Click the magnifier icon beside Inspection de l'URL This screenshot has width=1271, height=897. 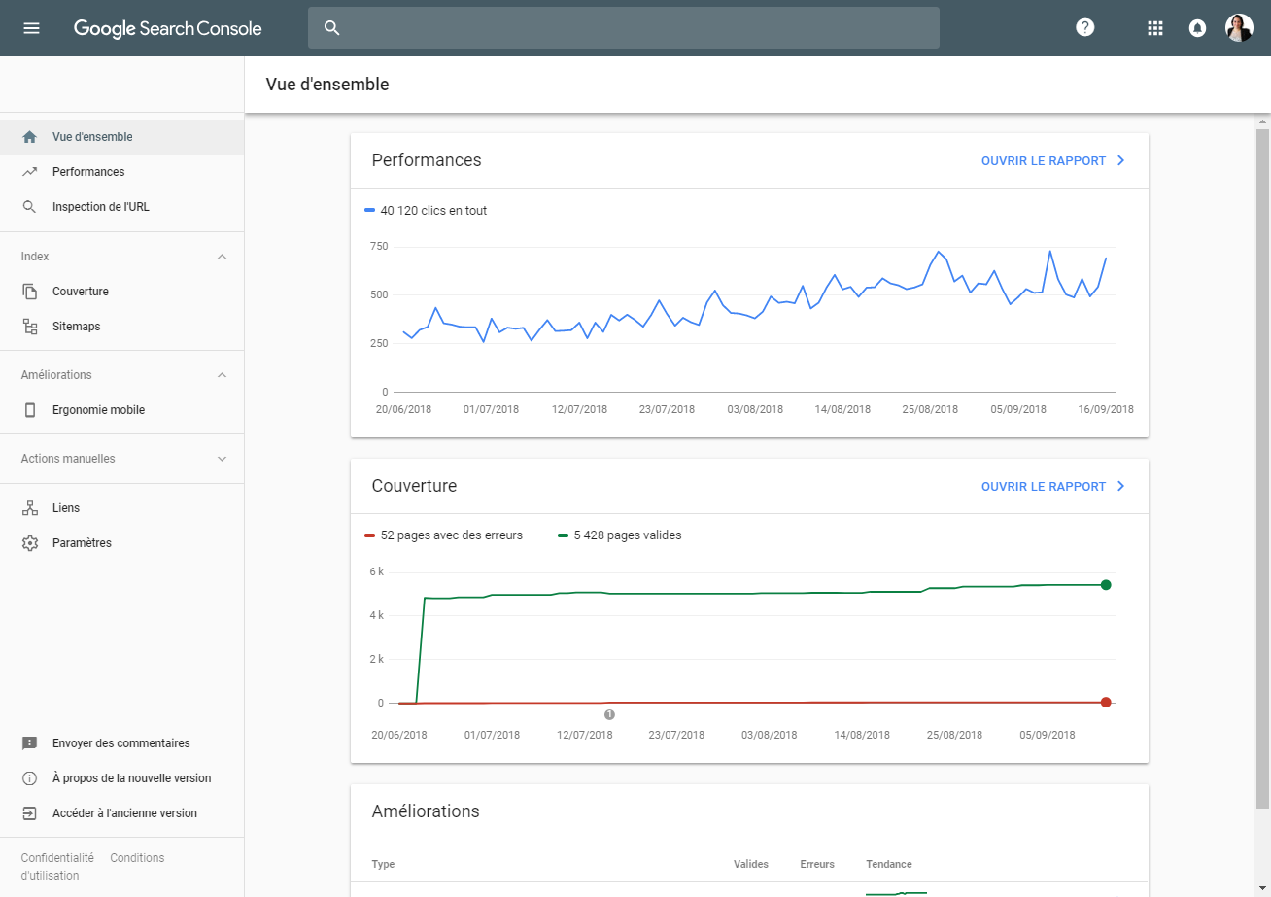[x=30, y=207]
